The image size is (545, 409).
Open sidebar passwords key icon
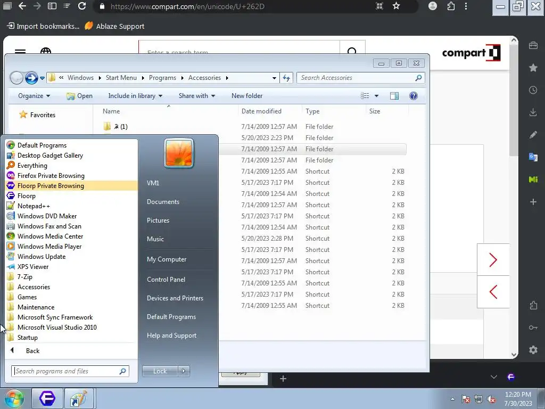(533, 328)
